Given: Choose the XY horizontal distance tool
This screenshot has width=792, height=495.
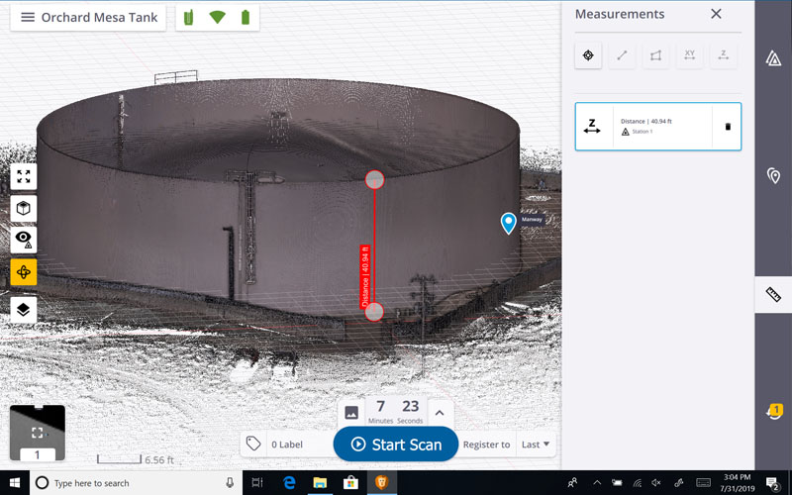Looking at the screenshot, I should coord(689,55).
